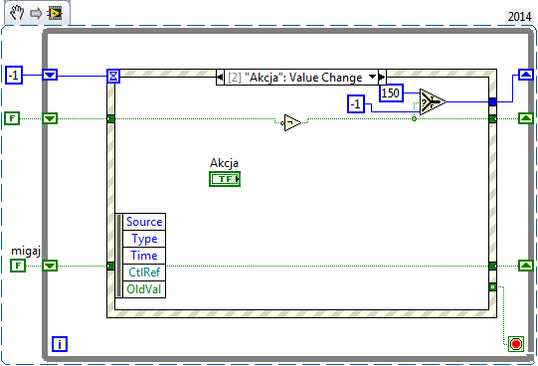
Task: Click the 150 numeric constant
Action: [x=391, y=92]
